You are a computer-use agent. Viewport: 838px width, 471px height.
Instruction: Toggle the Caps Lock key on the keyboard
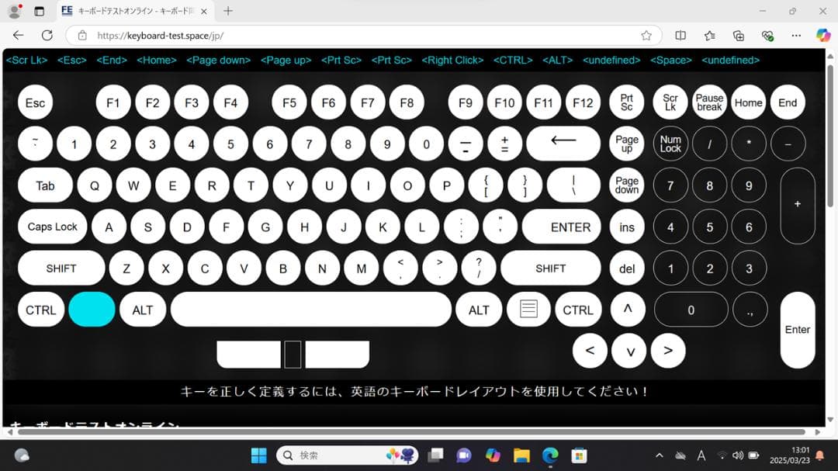tap(52, 227)
